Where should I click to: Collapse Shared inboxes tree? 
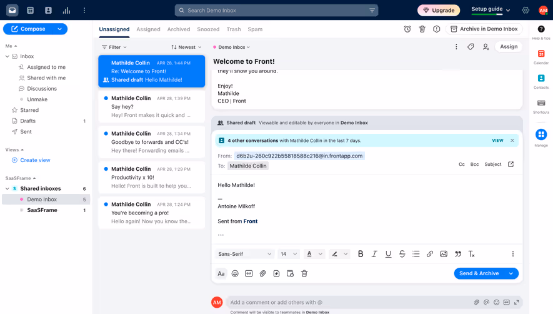point(7,189)
